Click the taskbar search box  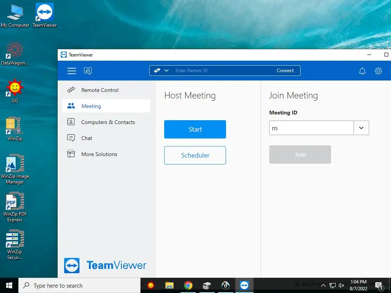point(79,285)
